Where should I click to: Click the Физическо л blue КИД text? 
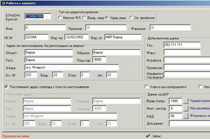(x=200, y=116)
